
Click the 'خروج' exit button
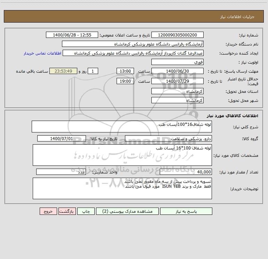48,211
